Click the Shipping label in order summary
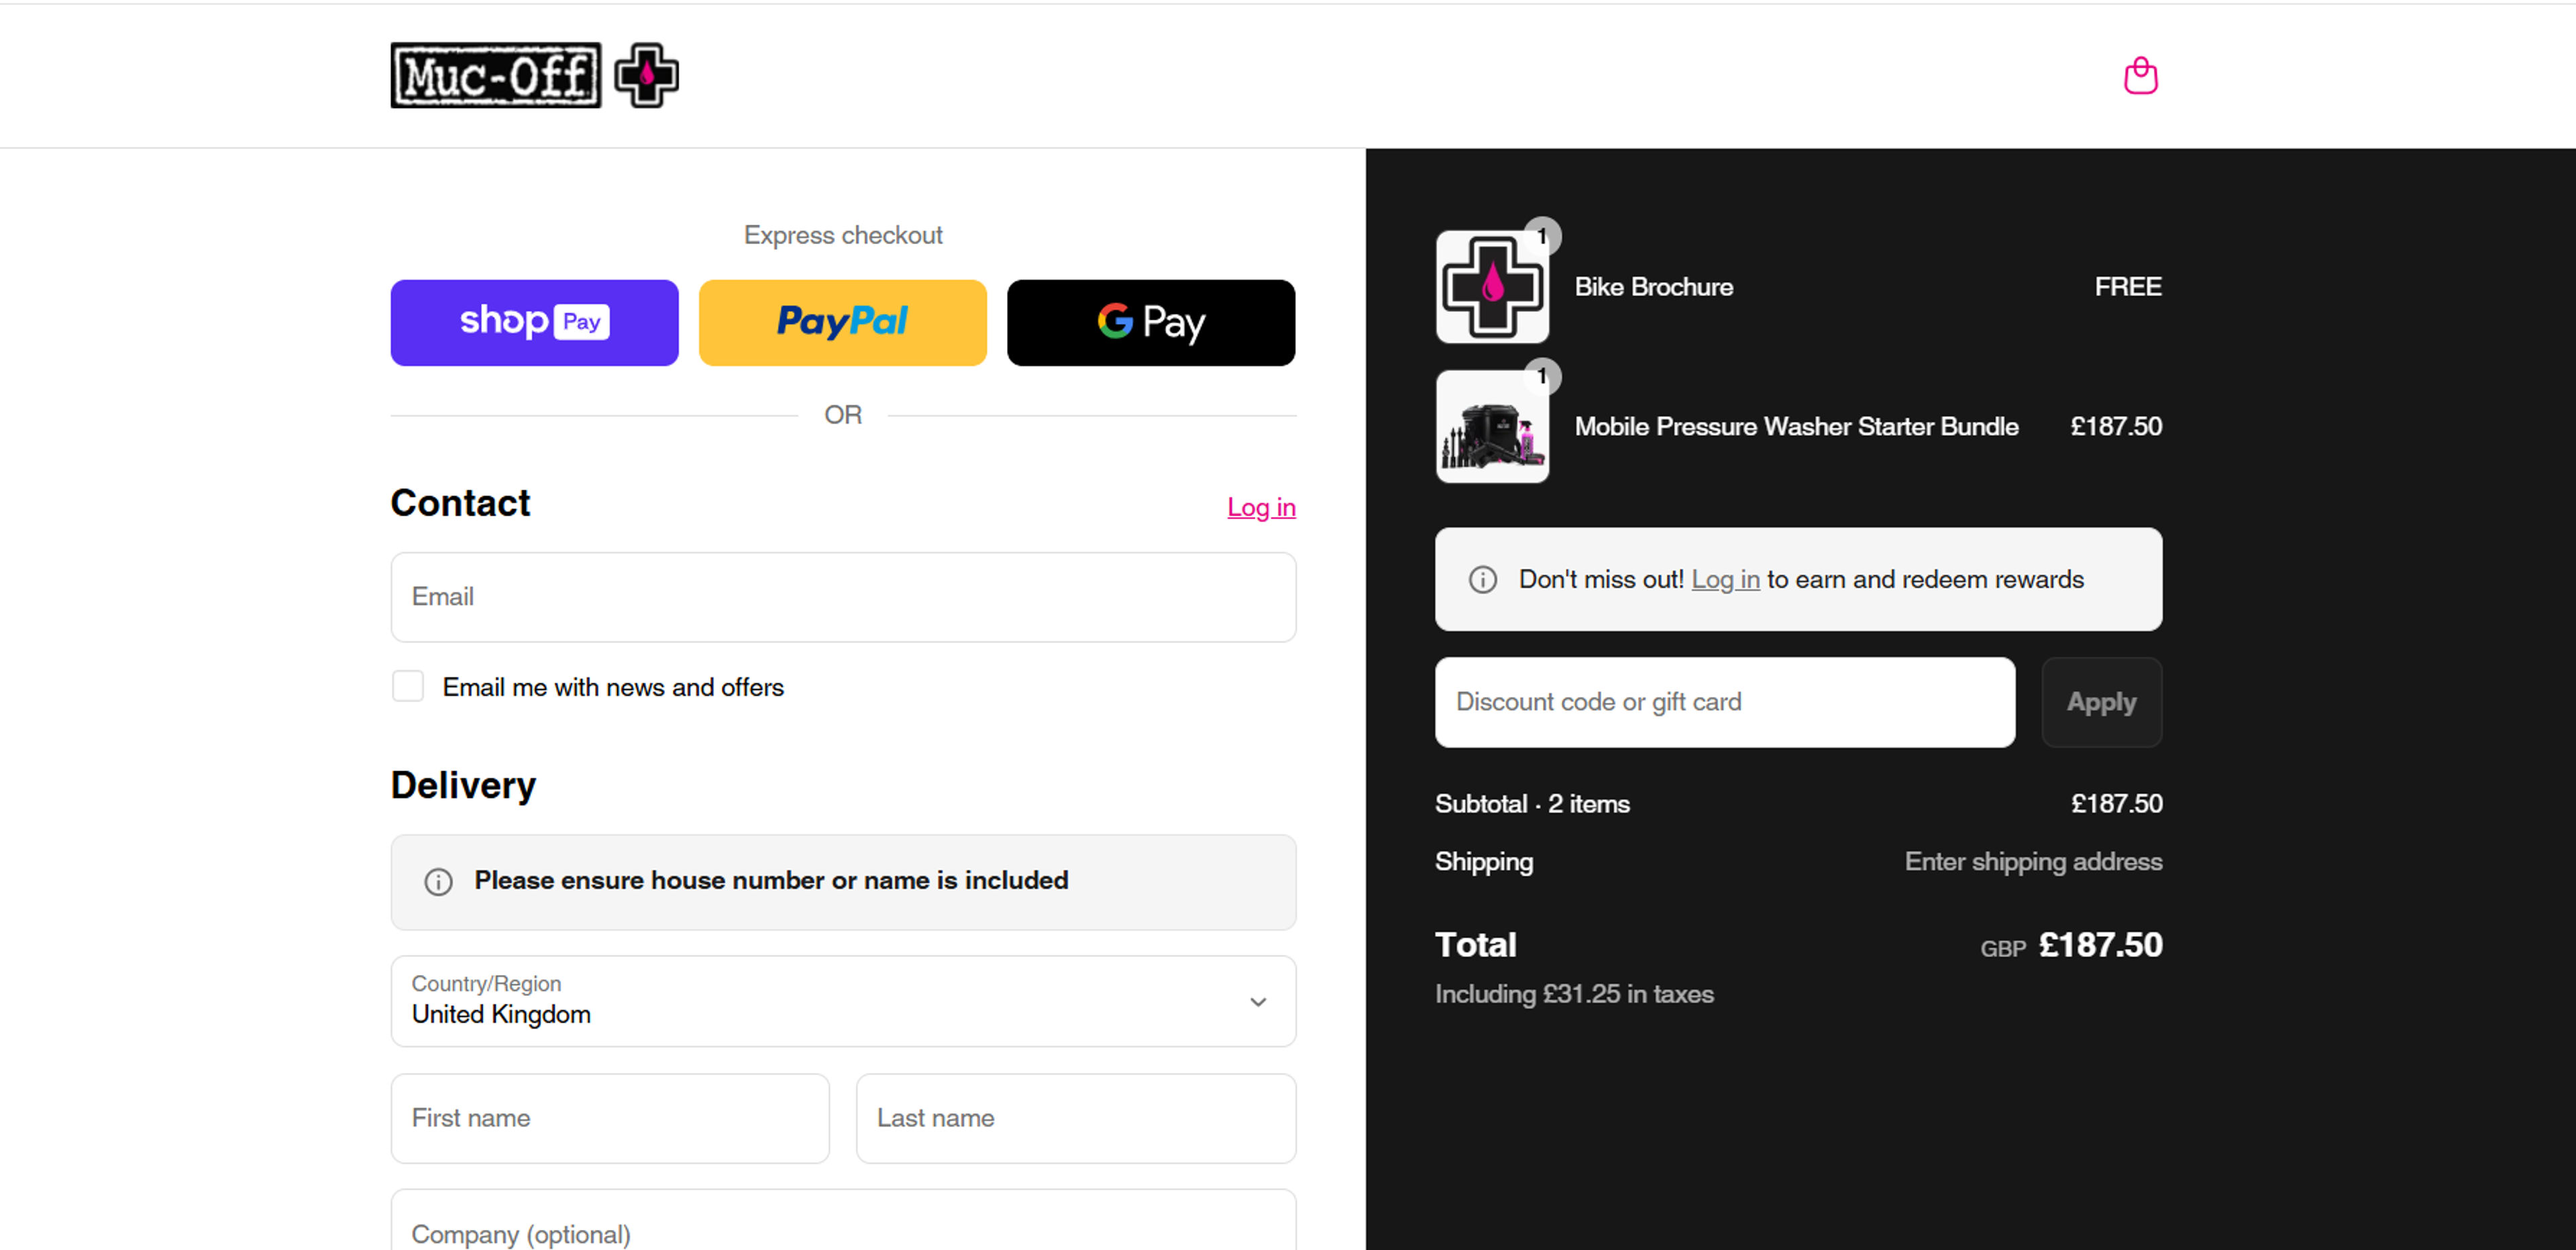The height and width of the screenshot is (1250, 2576). tap(1484, 862)
